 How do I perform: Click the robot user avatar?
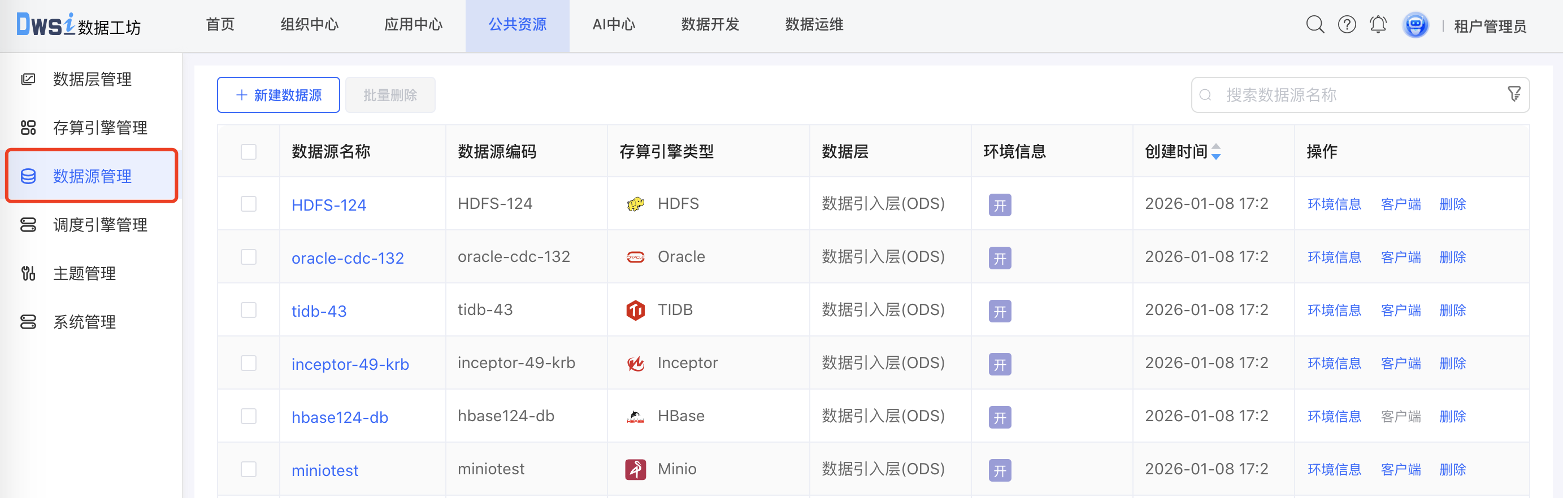1415,25
